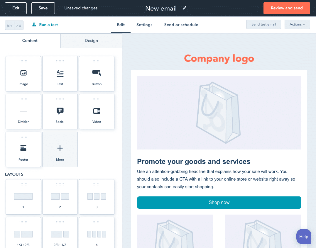Add the Video module

[x=97, y=111]
